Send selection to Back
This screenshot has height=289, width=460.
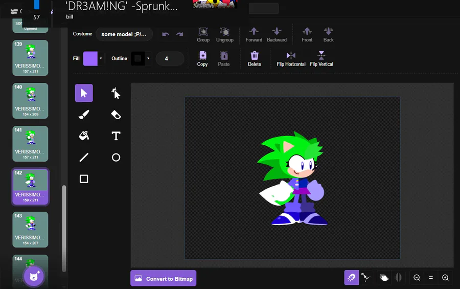[328, 35]
